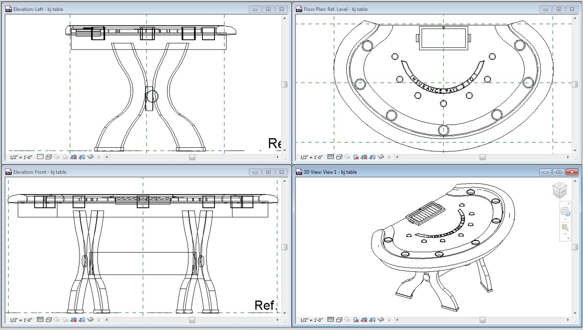Image resolution: width=583 pixels, height=330 pixels.
Task: Click the horizontal scrollbar thumb in Floor Plan
Action: pos(483,157)
